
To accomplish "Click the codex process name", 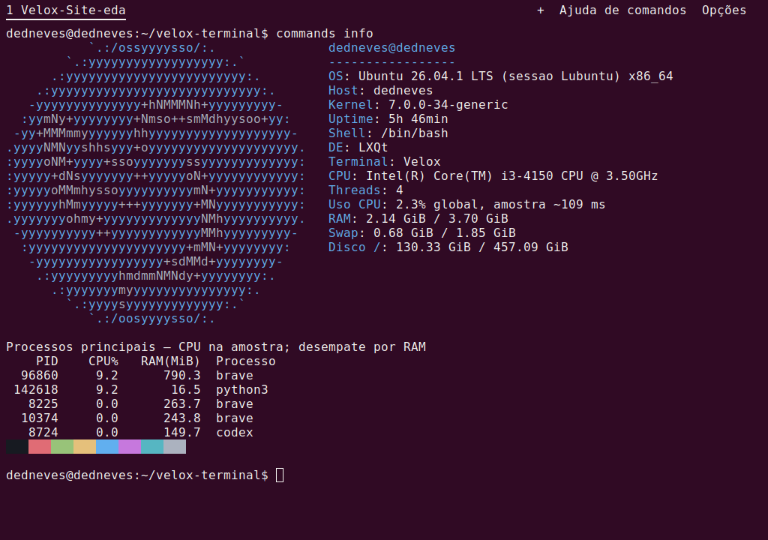I will click(x=235, y=432).
